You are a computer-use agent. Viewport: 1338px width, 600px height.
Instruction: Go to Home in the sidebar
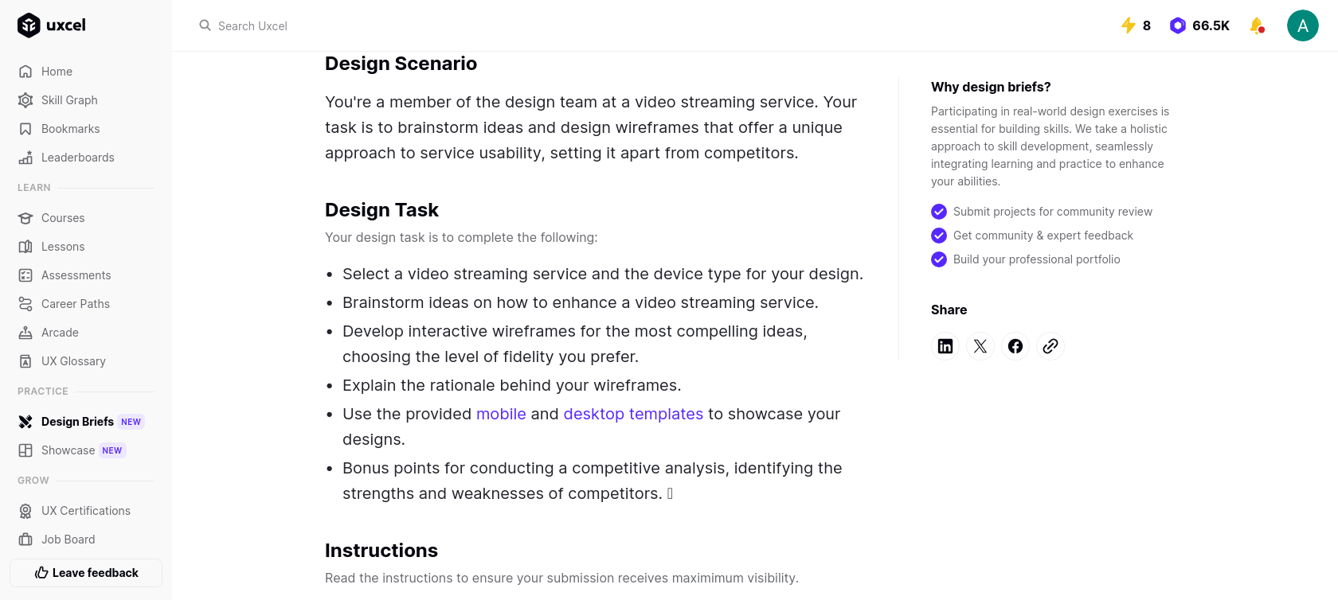point(57,72)
